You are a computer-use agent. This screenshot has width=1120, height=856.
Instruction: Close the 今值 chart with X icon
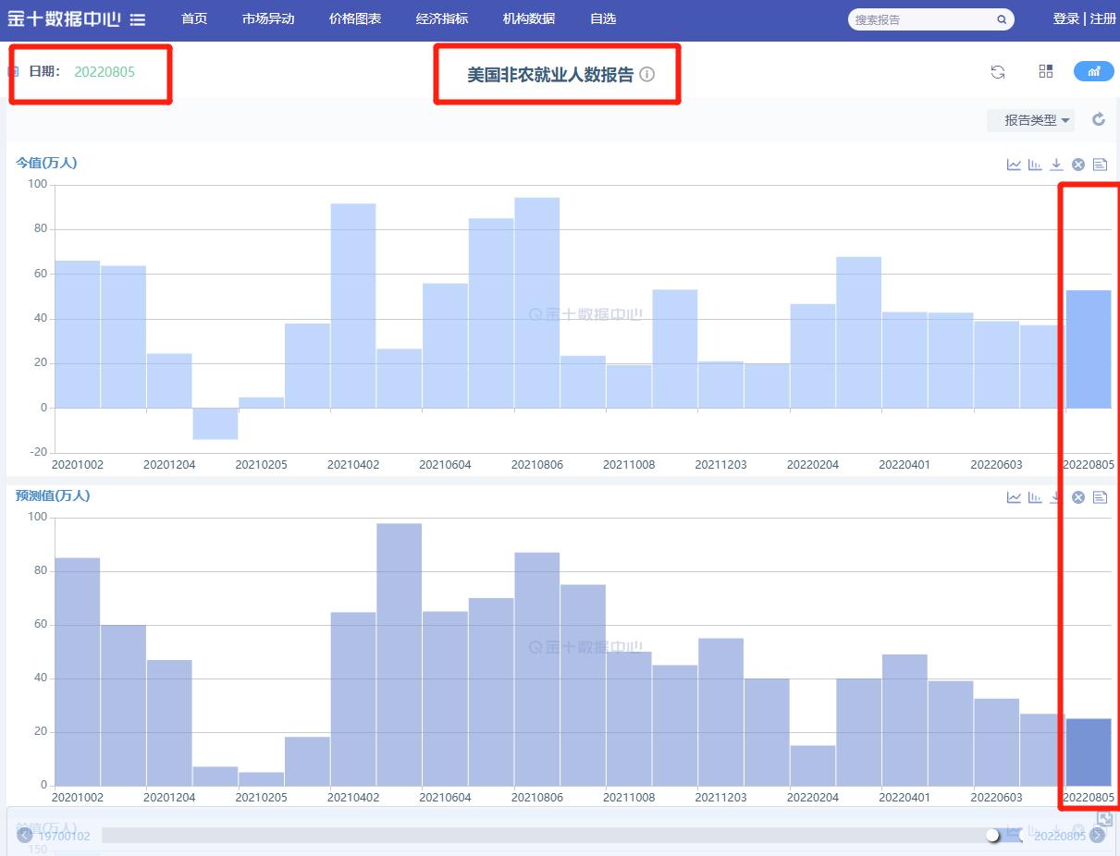(1077, 165)
